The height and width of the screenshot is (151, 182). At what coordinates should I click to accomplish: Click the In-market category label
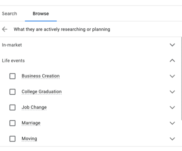12,45
